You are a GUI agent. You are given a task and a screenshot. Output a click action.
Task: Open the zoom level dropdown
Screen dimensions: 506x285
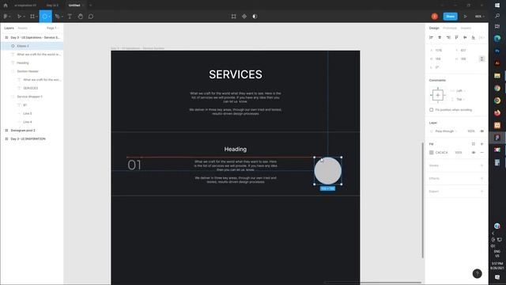480,17
